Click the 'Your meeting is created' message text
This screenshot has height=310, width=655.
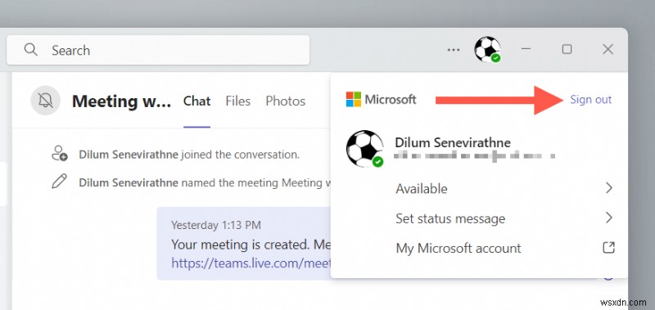pyautogui.click(x=251, y=244)
